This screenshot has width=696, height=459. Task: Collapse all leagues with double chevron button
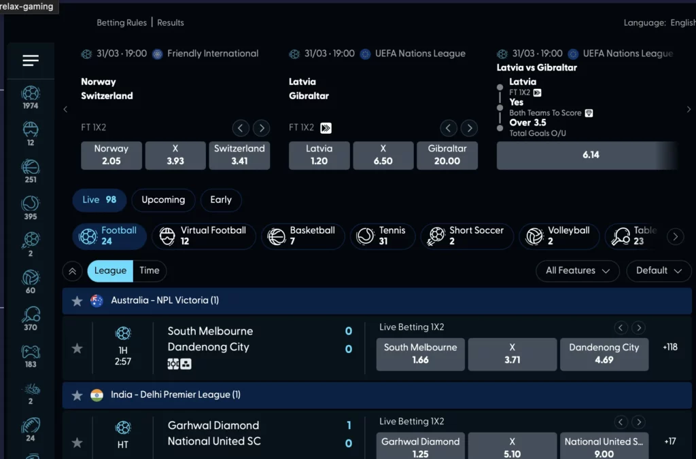(x=72, y=271)
